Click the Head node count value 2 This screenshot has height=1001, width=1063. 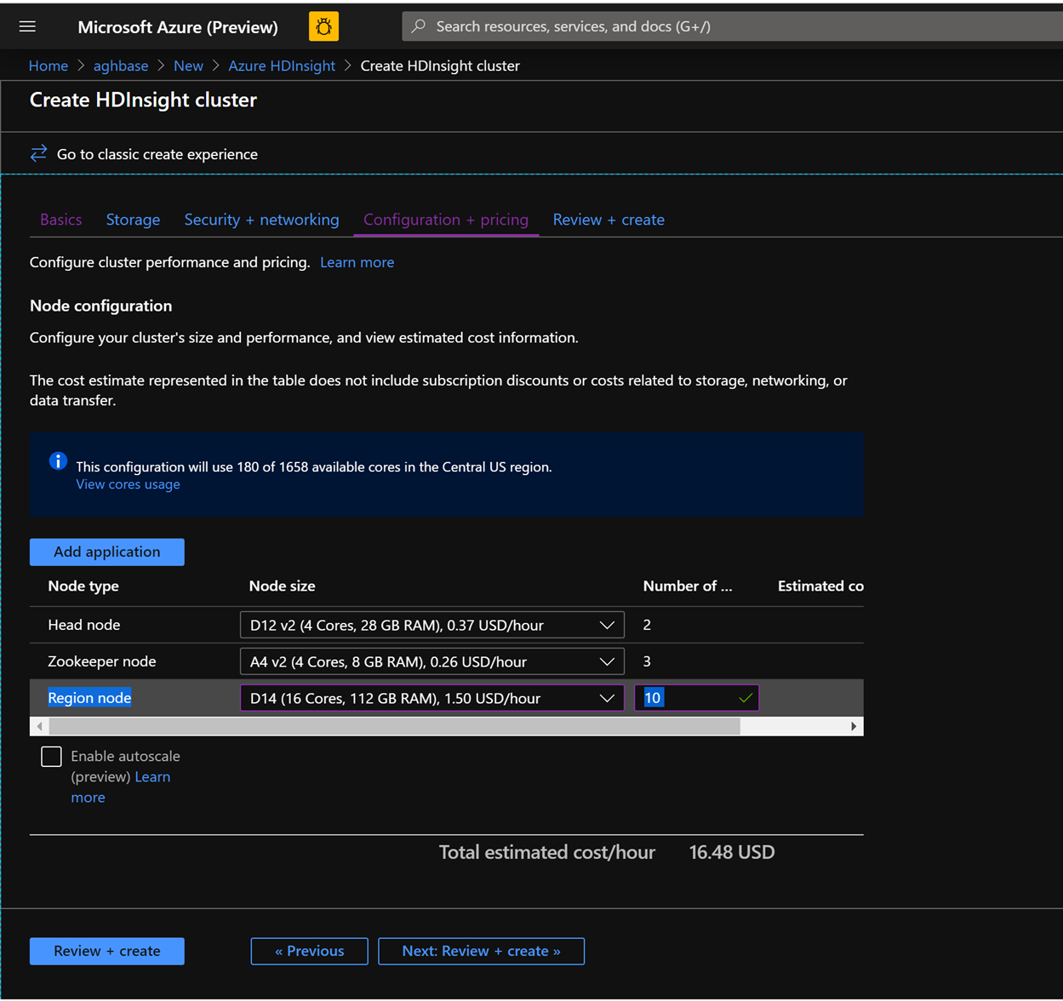coord(647,625)
